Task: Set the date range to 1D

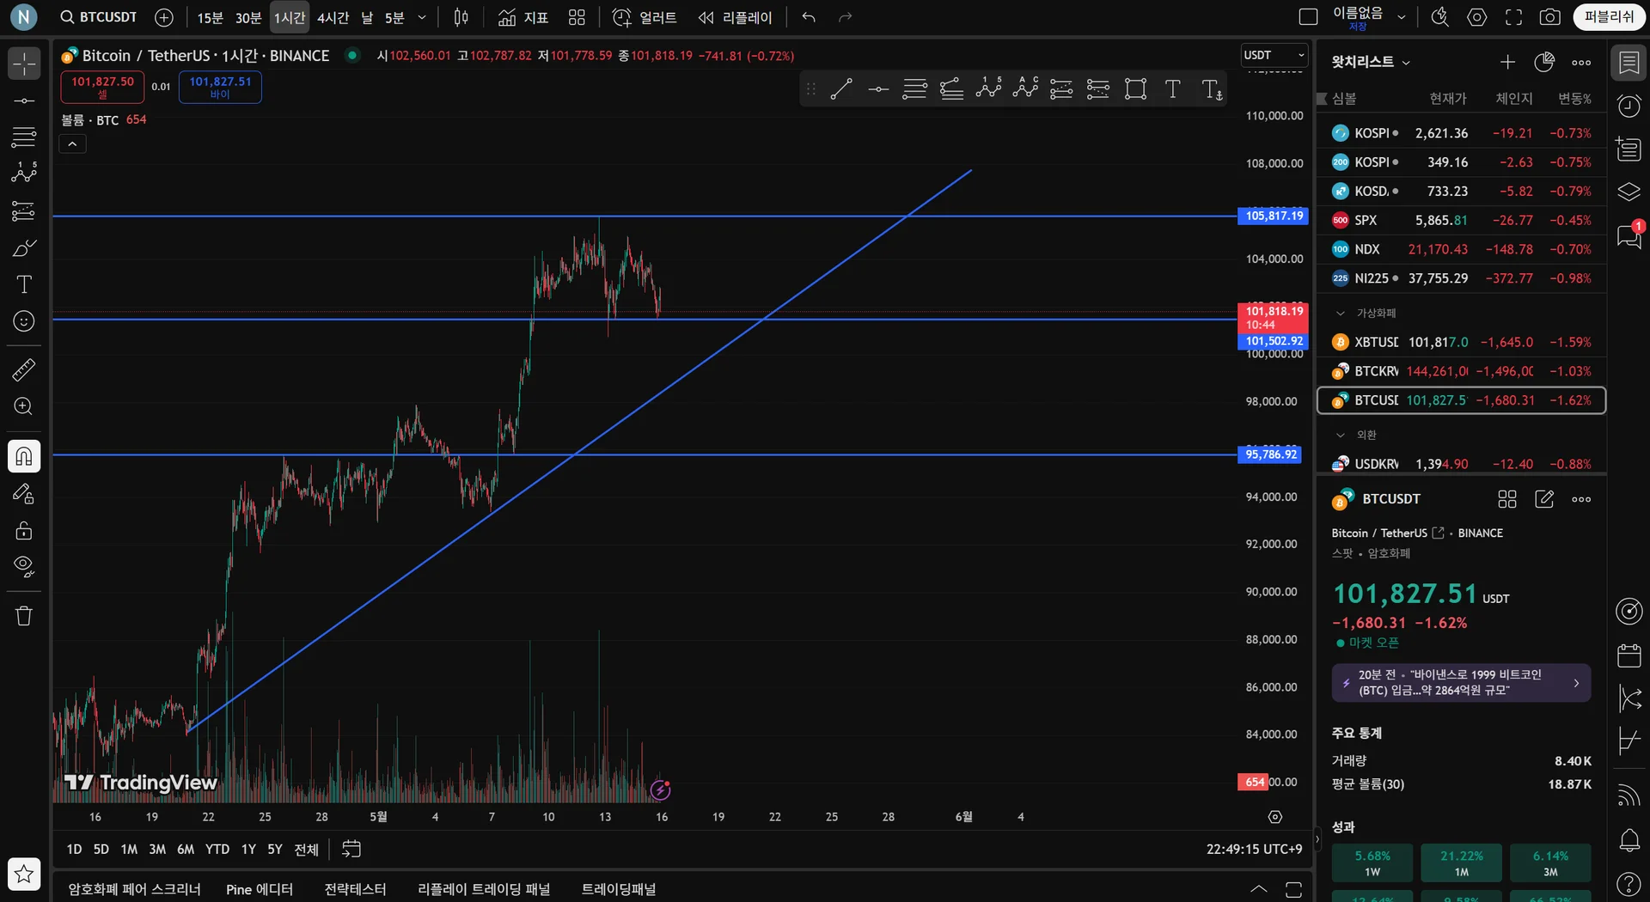Action: 75,850
